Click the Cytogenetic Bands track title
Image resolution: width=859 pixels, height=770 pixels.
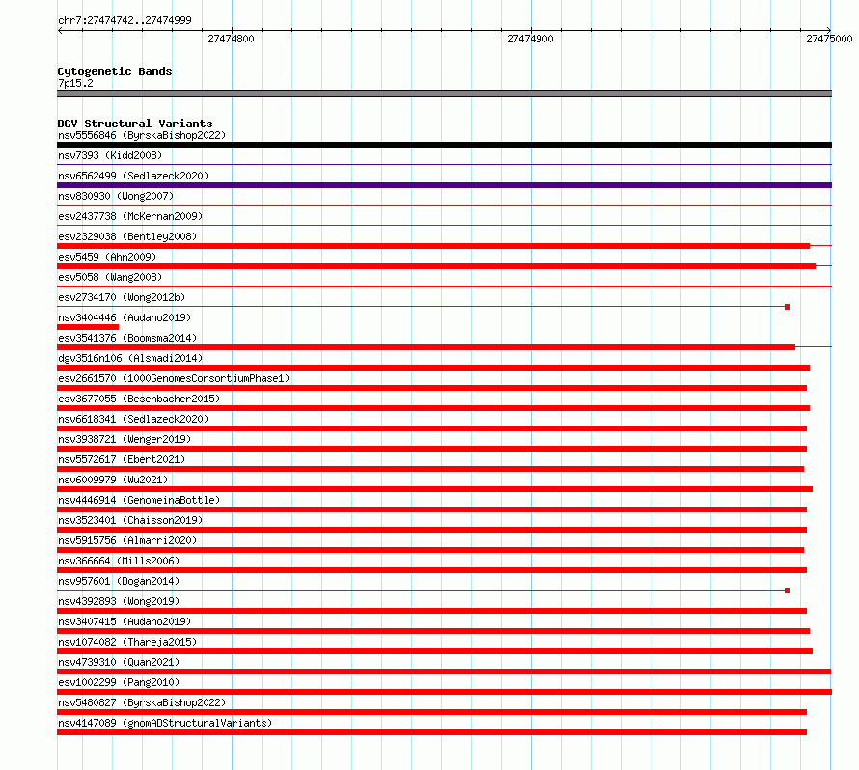(x=115, y=71)
